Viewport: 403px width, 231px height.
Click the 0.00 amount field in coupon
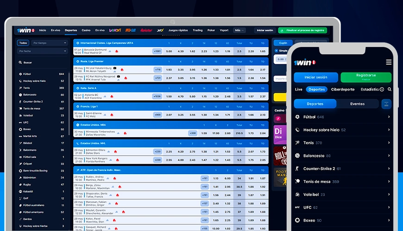click(280, 59)
